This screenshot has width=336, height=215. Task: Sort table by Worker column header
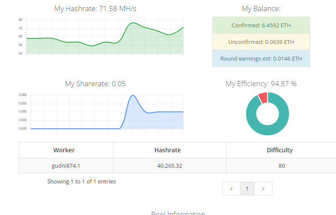click(64, 150)
